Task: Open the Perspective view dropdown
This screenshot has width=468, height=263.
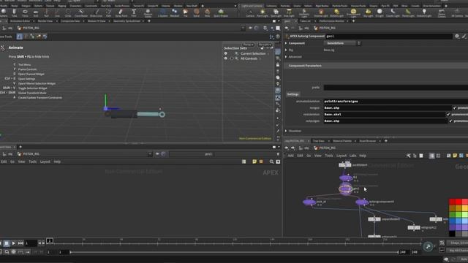Action: [x=248, y=45]
